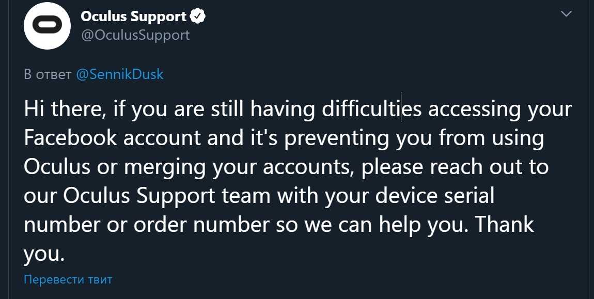
Task: Open the tweet options chevron menu
Action: [567, 14]
